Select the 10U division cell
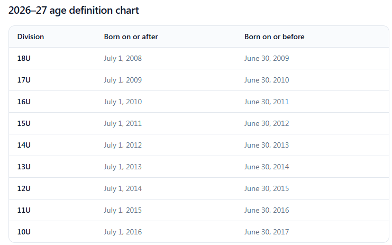 click(x=24, y=232)
